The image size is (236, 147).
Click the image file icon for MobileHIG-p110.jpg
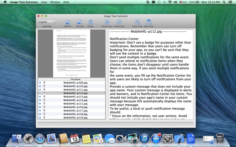pyautogui.click(x=44, y=86)
